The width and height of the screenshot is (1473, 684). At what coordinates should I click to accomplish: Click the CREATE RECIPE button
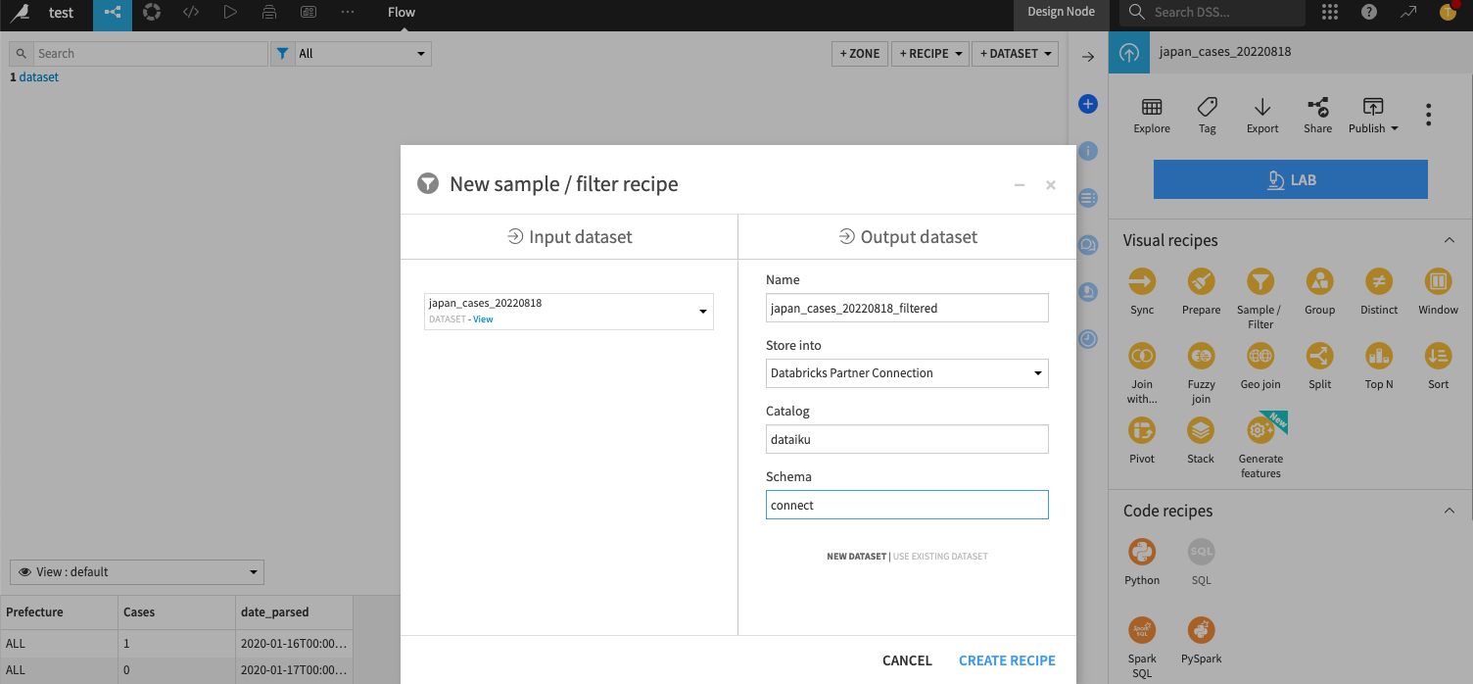(1007, 660)
